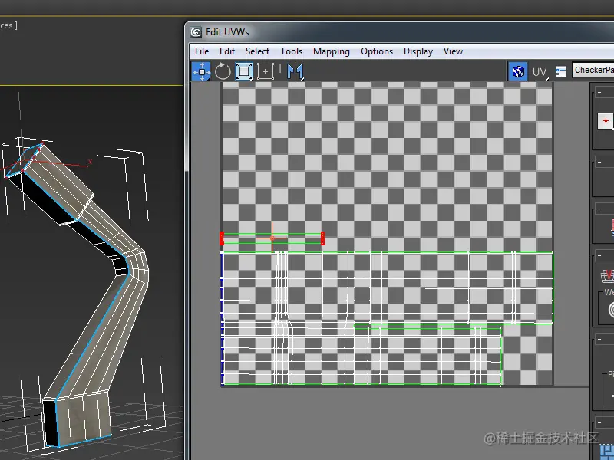Collapse the rollout containing the red crosshair button

(599, 93)
